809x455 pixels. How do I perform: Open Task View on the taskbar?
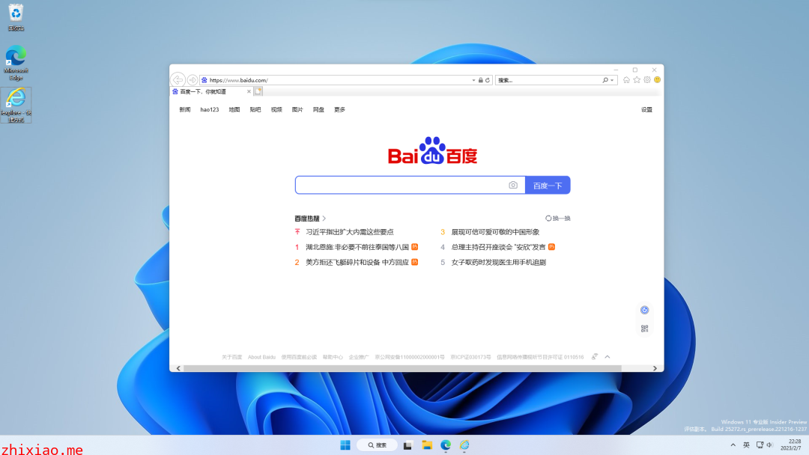[x=407, y=445]
